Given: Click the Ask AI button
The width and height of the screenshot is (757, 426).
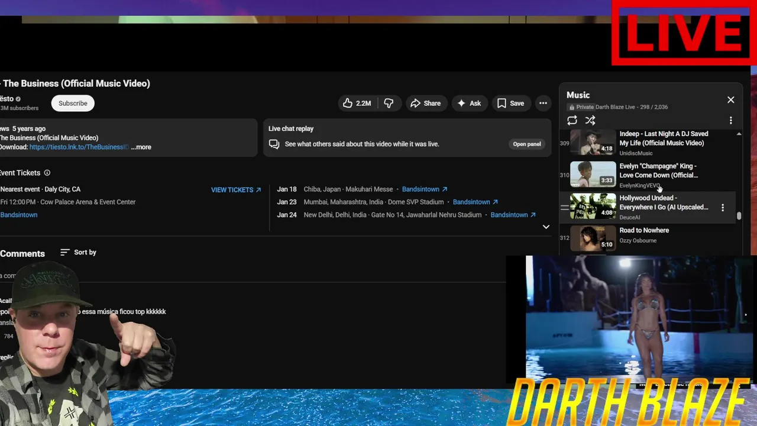Looking at the screenshot, I should click(x=469, y=103).
